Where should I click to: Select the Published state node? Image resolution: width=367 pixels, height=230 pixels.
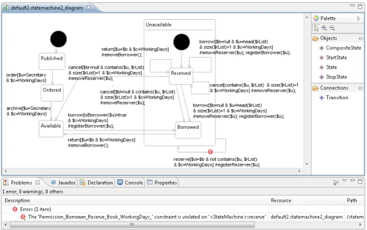pos(52,61)
